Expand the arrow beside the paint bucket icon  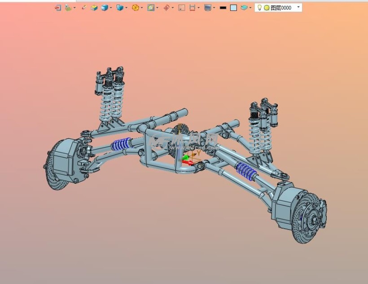click(x=74, y=8)
